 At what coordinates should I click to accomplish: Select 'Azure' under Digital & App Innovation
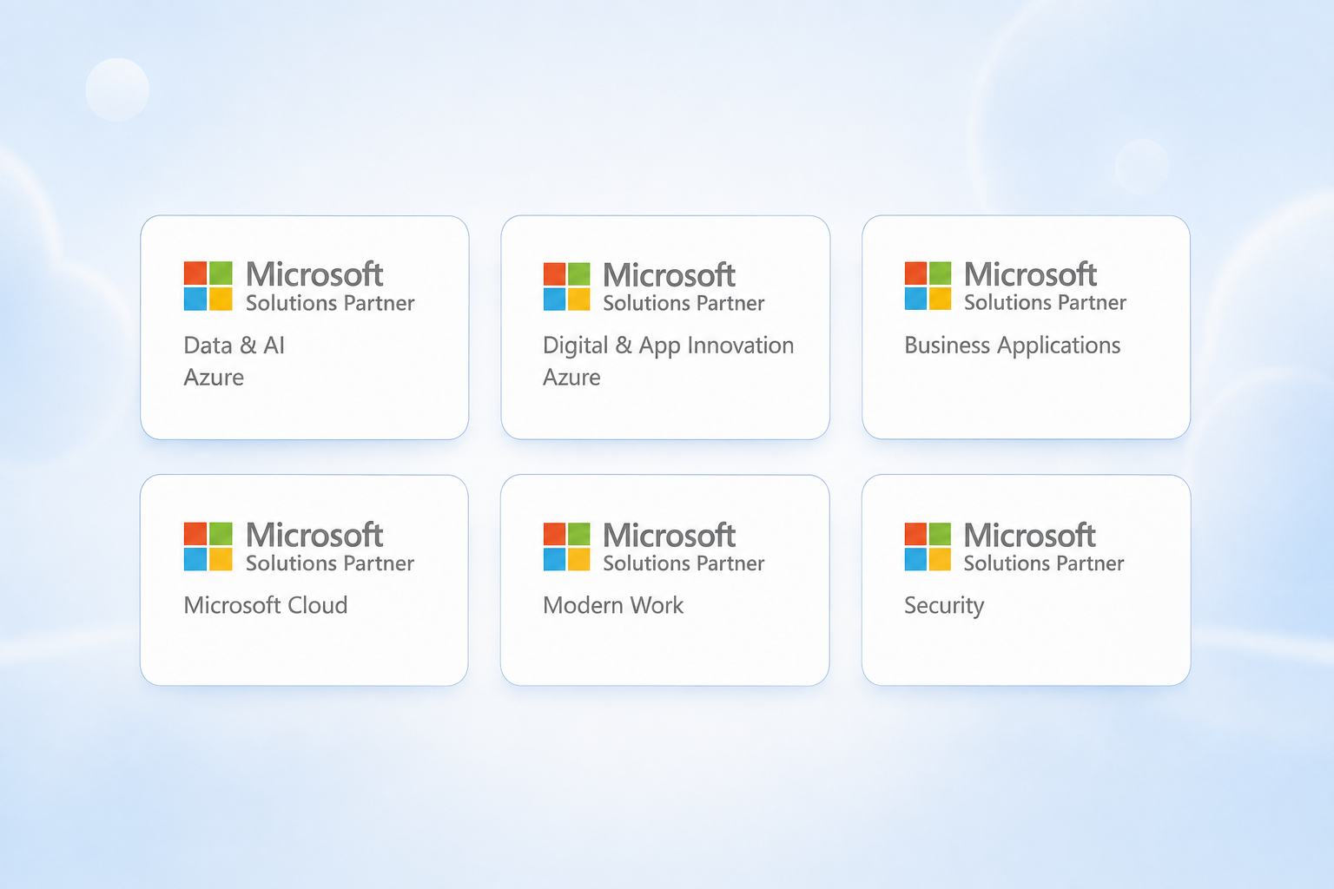click(571, 378)
